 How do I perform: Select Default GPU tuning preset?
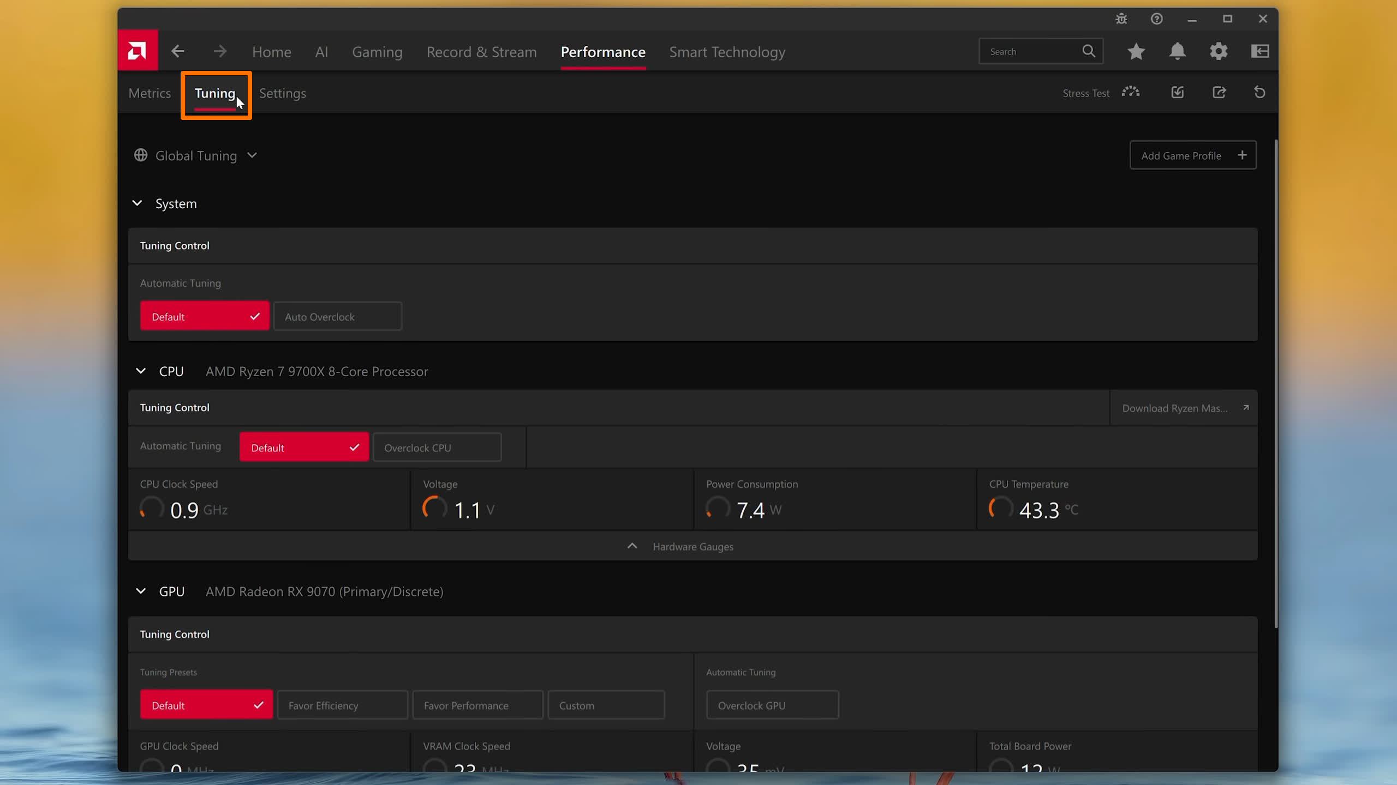coord(206,705)
